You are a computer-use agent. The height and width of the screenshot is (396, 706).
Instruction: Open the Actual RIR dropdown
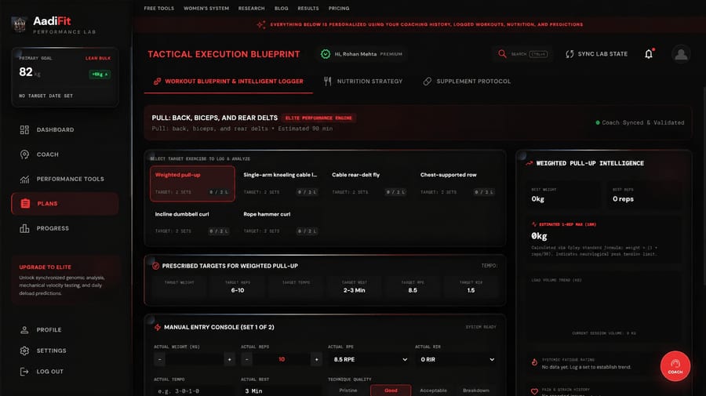point(456,360)
